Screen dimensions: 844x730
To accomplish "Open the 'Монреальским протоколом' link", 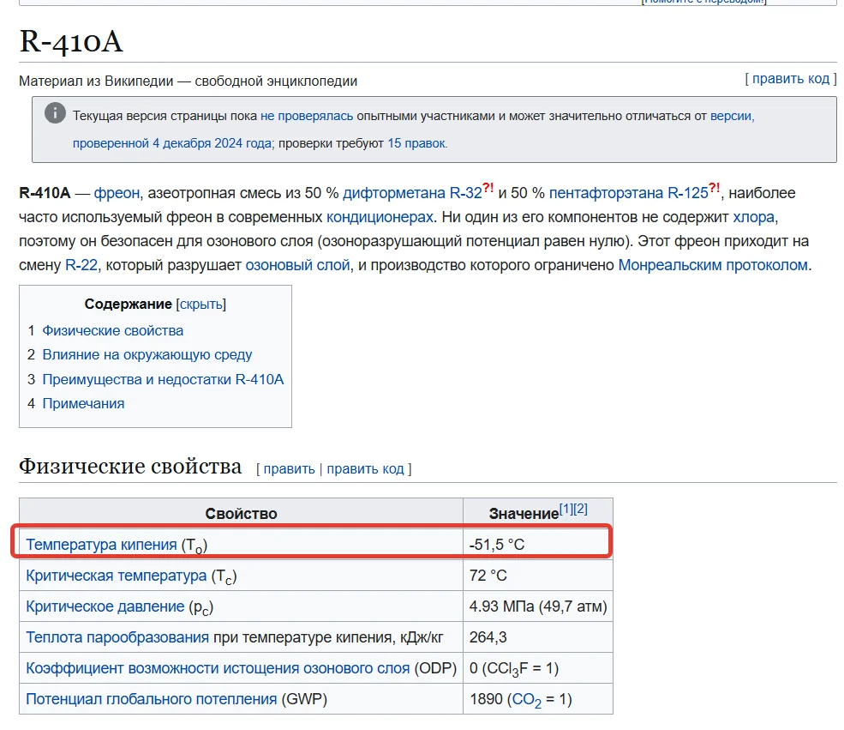I will [x=713, y=265].
